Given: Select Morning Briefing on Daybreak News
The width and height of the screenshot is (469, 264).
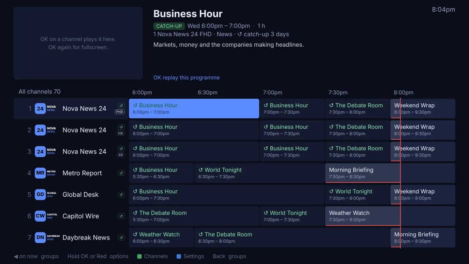Looking at the screenshot, I should (x=423, y=238).
